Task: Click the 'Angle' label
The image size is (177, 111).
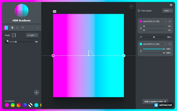Action: (7, 35)
